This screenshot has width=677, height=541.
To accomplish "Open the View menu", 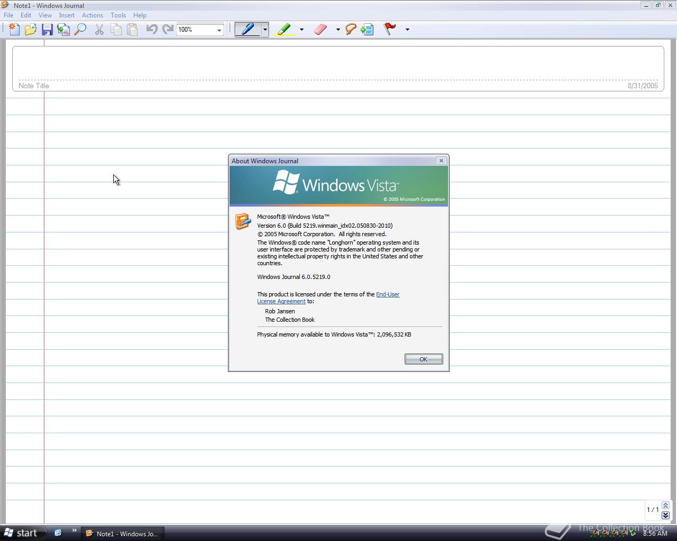I will click(x=45, y=15).
